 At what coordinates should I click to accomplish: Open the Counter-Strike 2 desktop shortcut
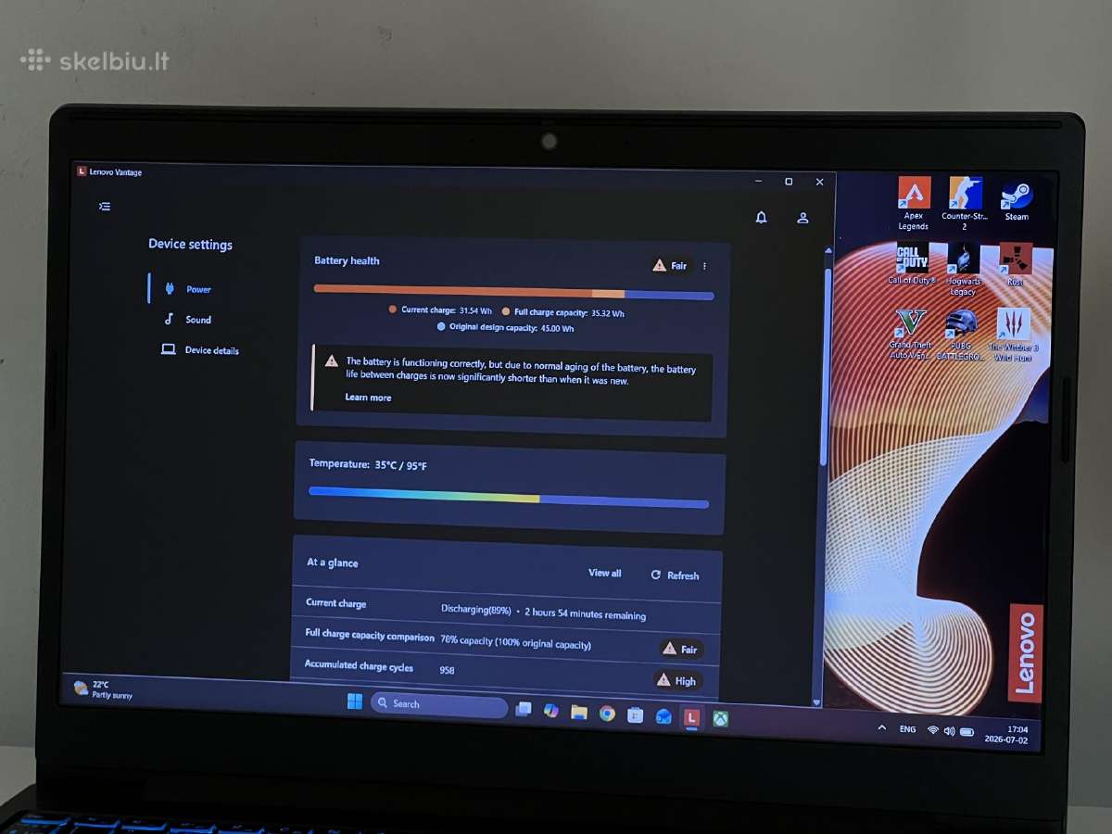(964, 204)
